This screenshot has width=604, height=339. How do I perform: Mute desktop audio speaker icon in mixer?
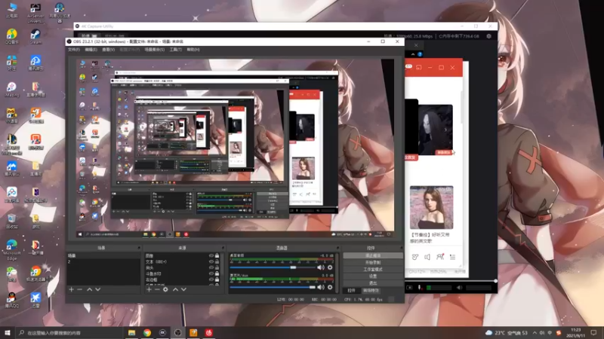click(x=320, y=267)
